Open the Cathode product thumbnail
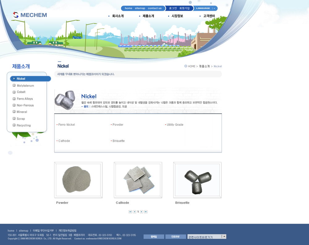Screen dimensions: 309x245 pyautogui.click(x=138, y=180)
